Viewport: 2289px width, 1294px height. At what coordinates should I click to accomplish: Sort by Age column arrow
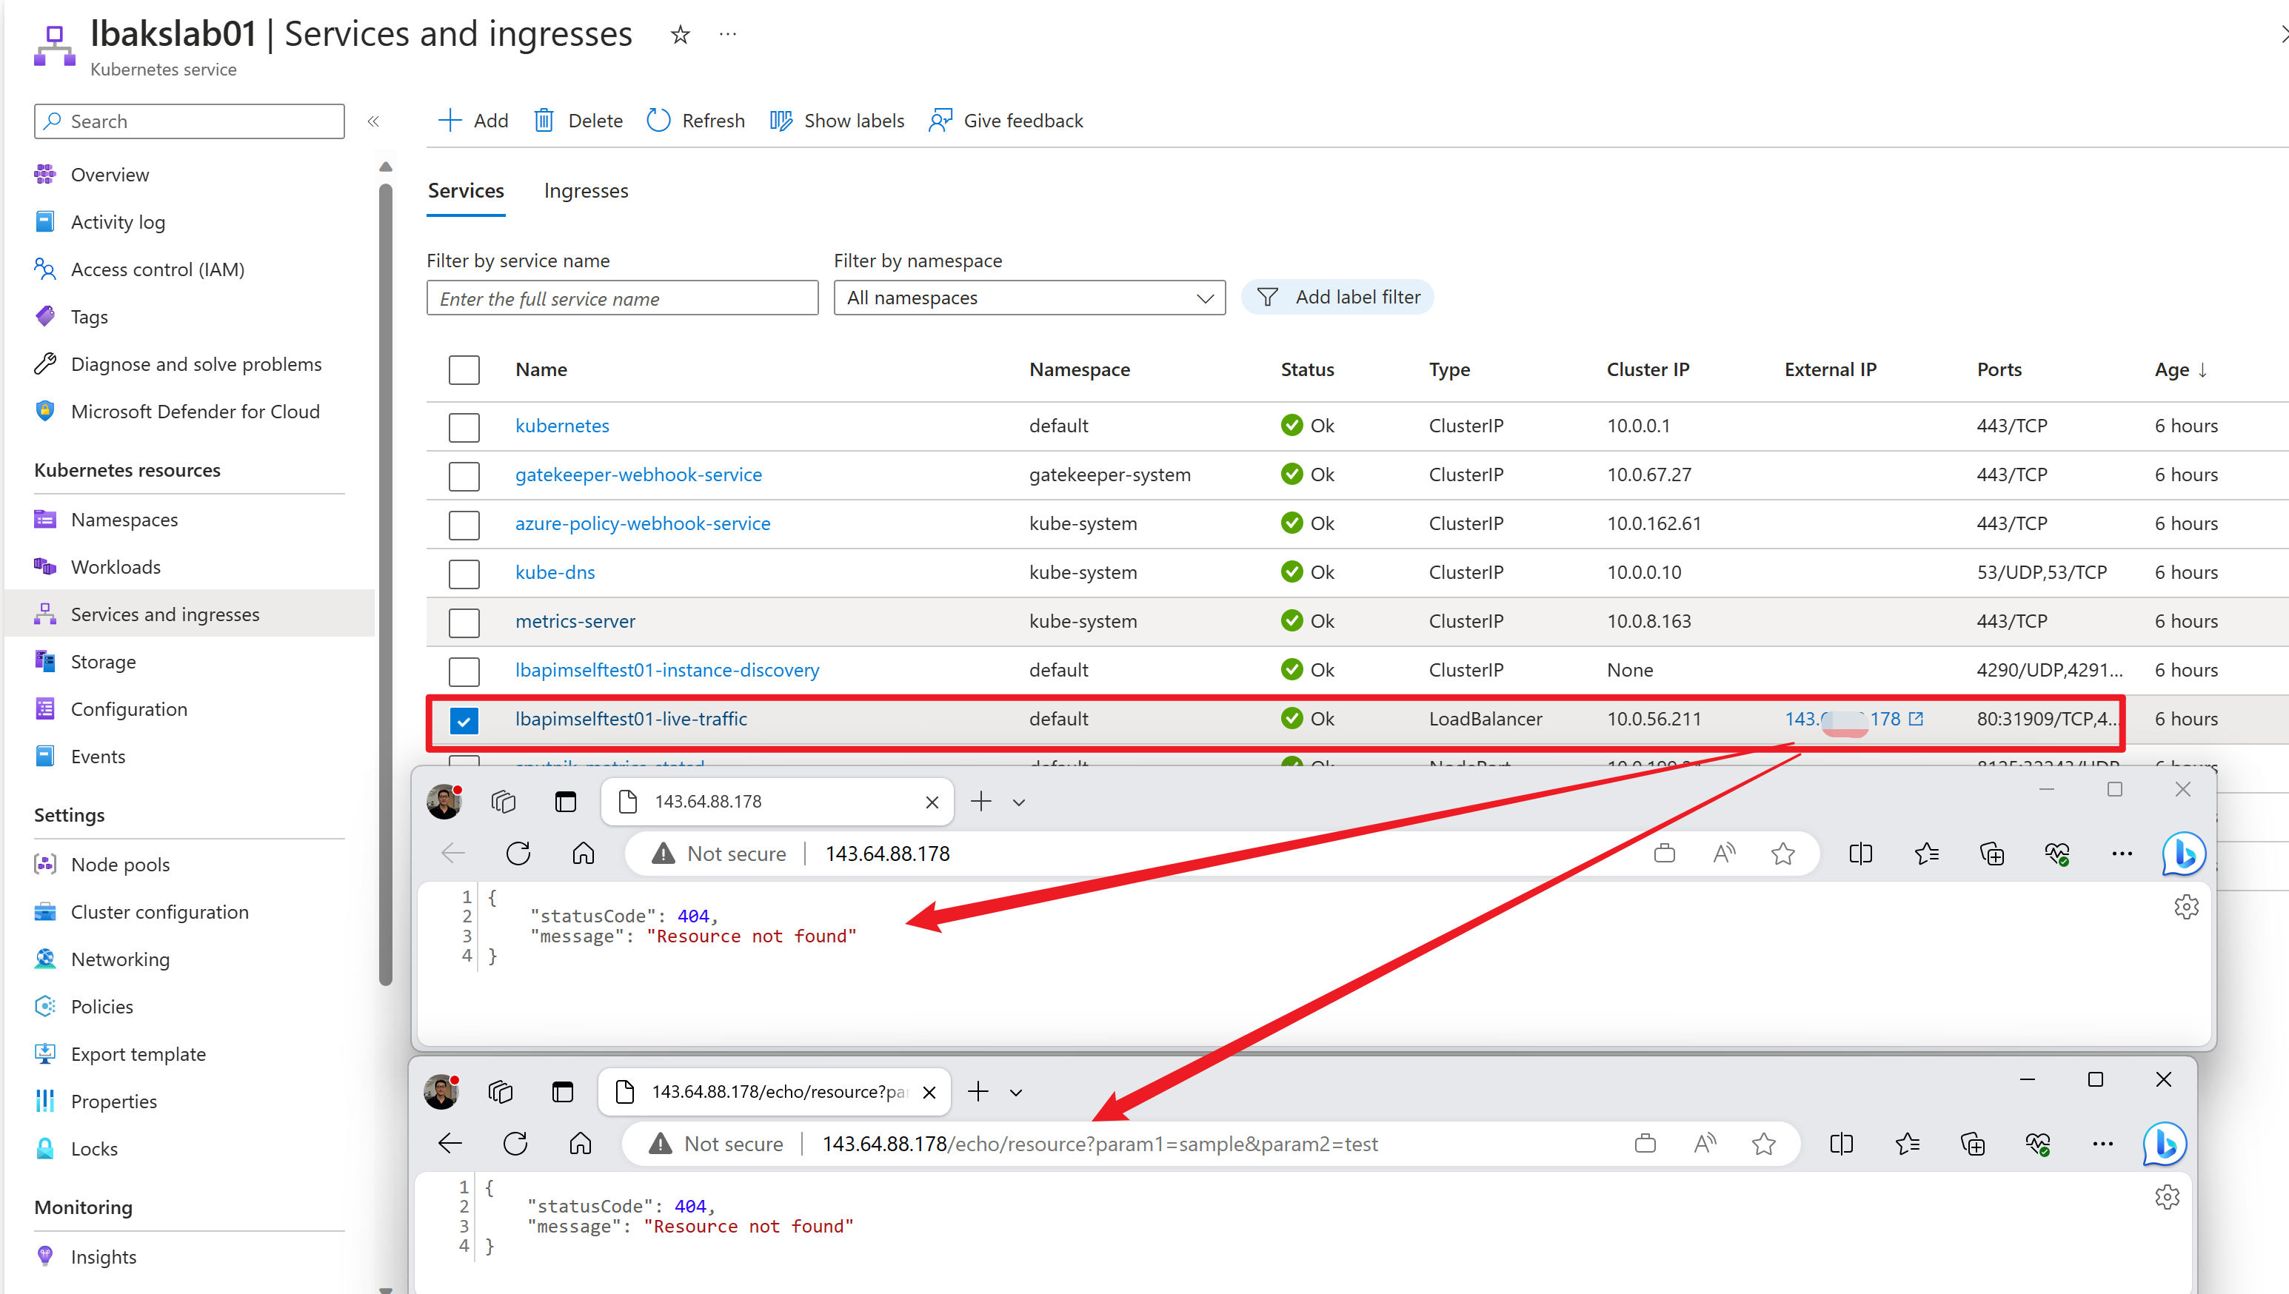coord(2203,371)
